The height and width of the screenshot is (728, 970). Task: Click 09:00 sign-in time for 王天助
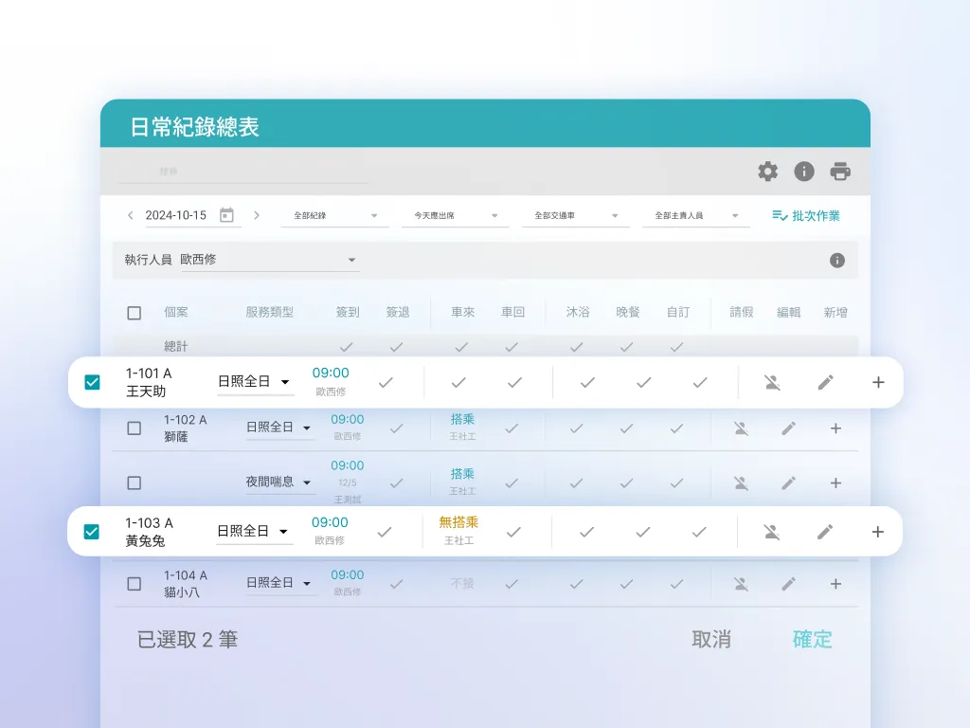[331, 373]
